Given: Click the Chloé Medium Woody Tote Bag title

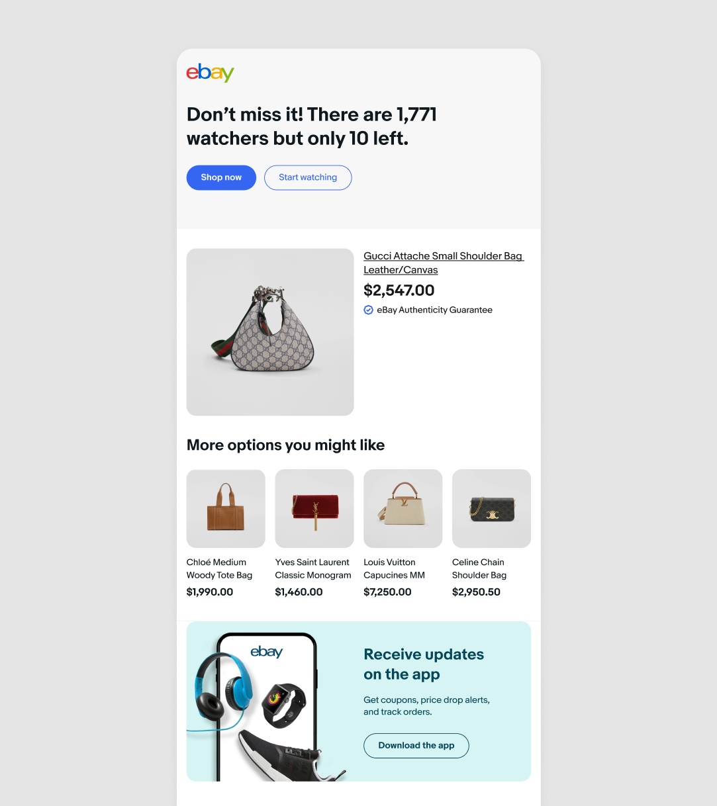Looking at the screenshot, I should pos(219,568).
